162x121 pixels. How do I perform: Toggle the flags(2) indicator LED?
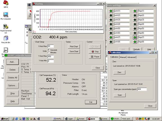pos(135,15)
